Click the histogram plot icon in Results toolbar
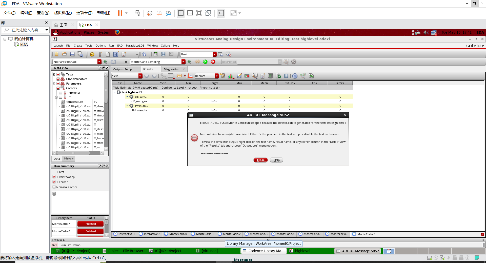Viewport: 486px width, 263px height. [231, 76]
